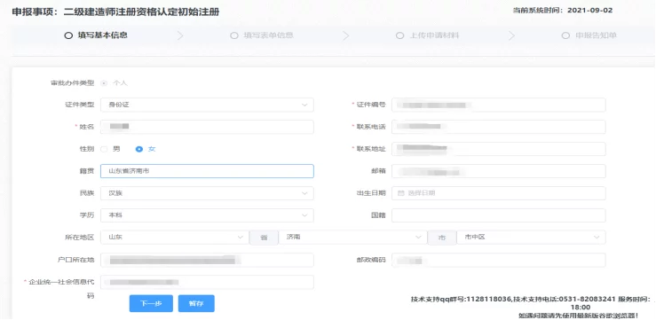Screen dimensions: 656x320
Task: Click the 姓名 input field
Action: 207,127
